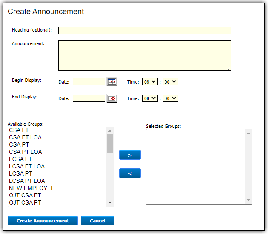Remove group with the left arrow button
Image resolution: width=268 pixels, height=234 pixels.
pos(130,173)
